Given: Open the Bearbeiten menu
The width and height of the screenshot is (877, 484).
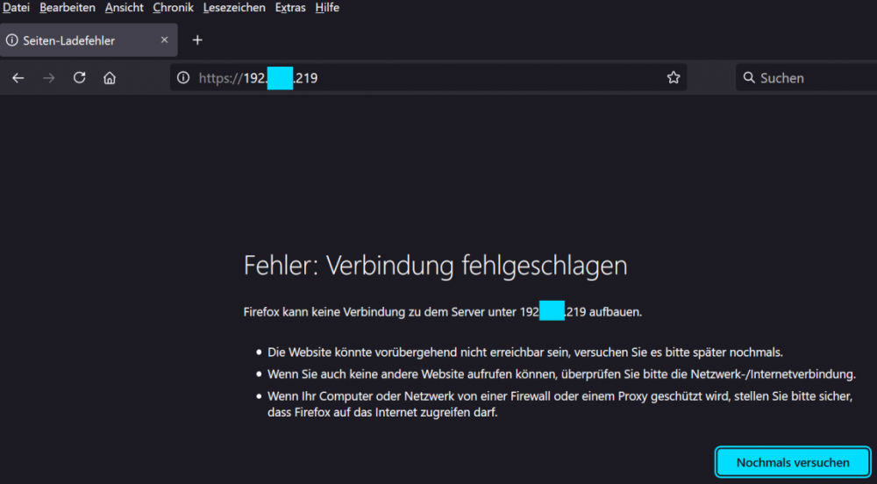Looking at the screenshot, I should [68, 8].
